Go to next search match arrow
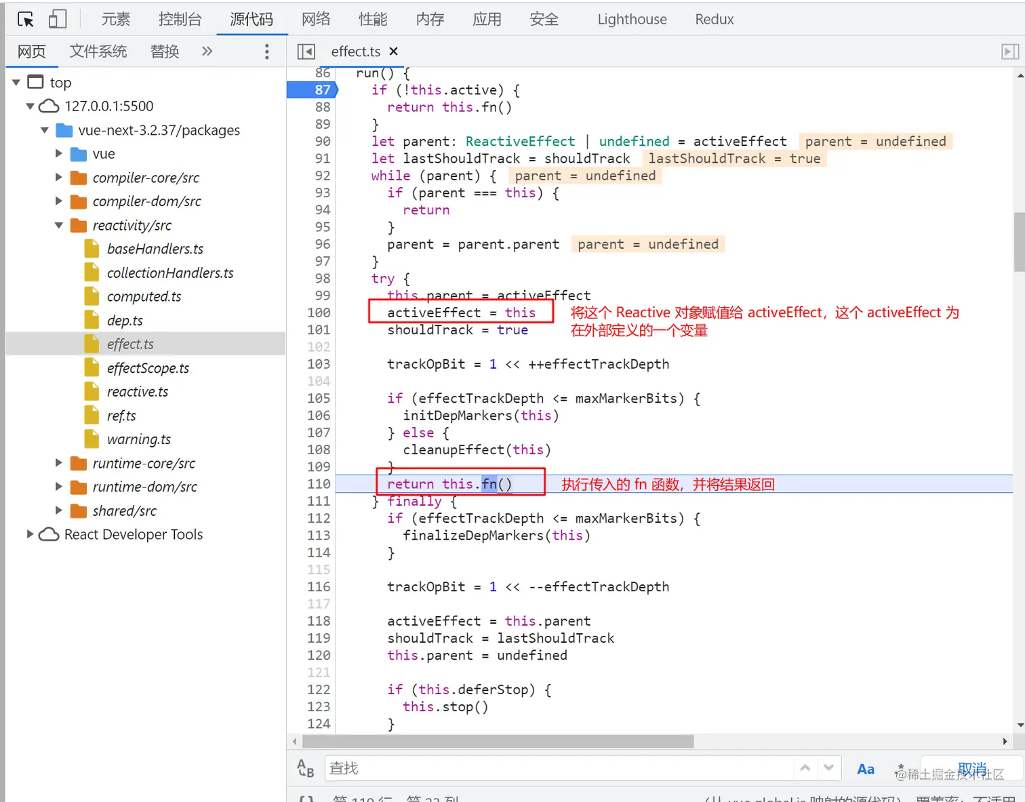This screenshot has height=802, width=1025. pos(828,768)
